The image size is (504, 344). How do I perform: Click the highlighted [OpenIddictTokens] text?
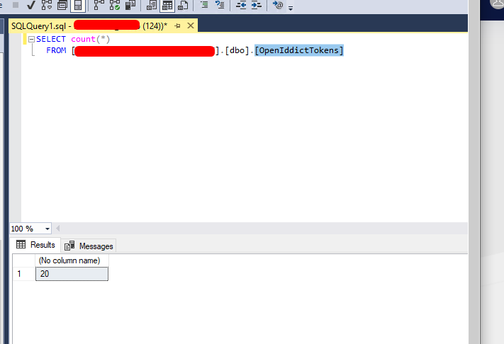tap(299, 50)
